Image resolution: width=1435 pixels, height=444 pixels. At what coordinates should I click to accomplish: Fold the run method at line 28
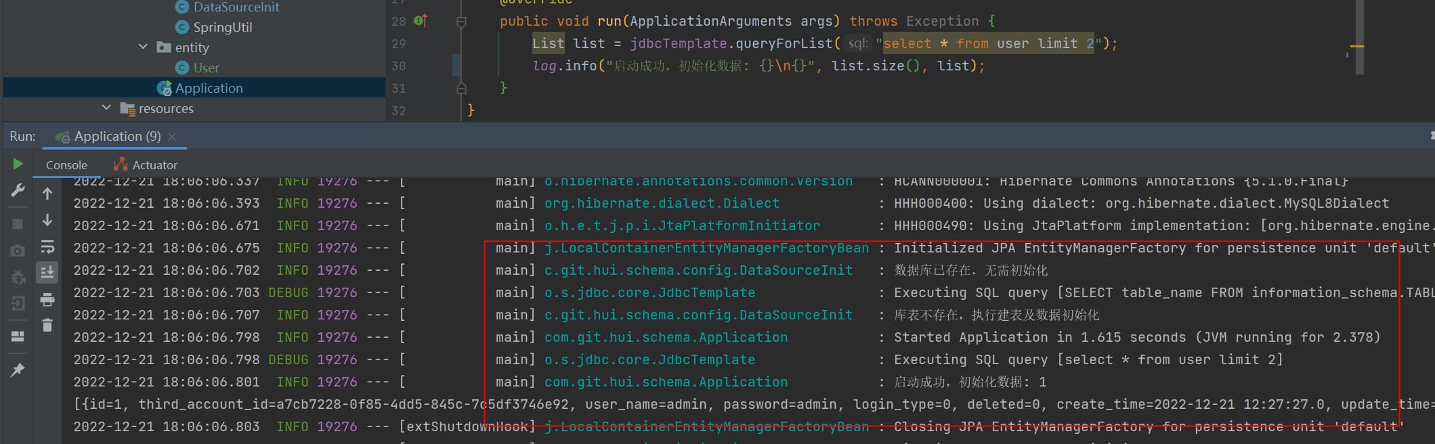461,22
